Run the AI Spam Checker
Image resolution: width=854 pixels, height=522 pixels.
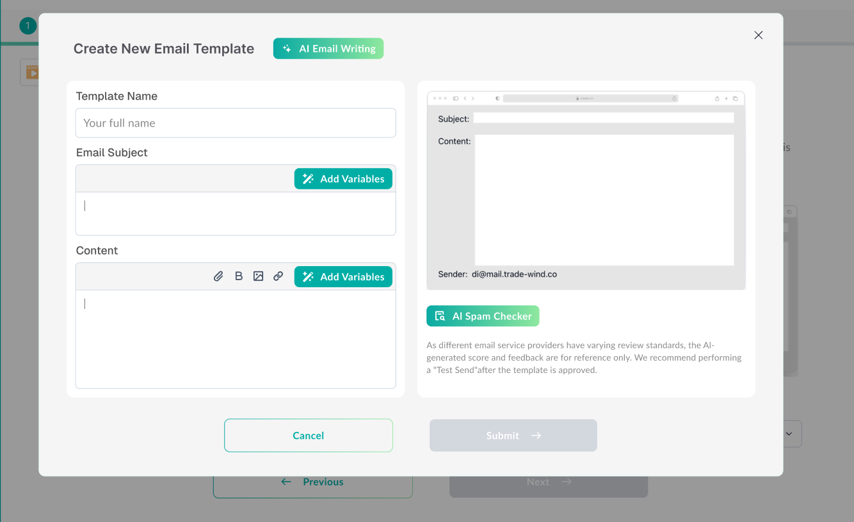pos(483,315)
